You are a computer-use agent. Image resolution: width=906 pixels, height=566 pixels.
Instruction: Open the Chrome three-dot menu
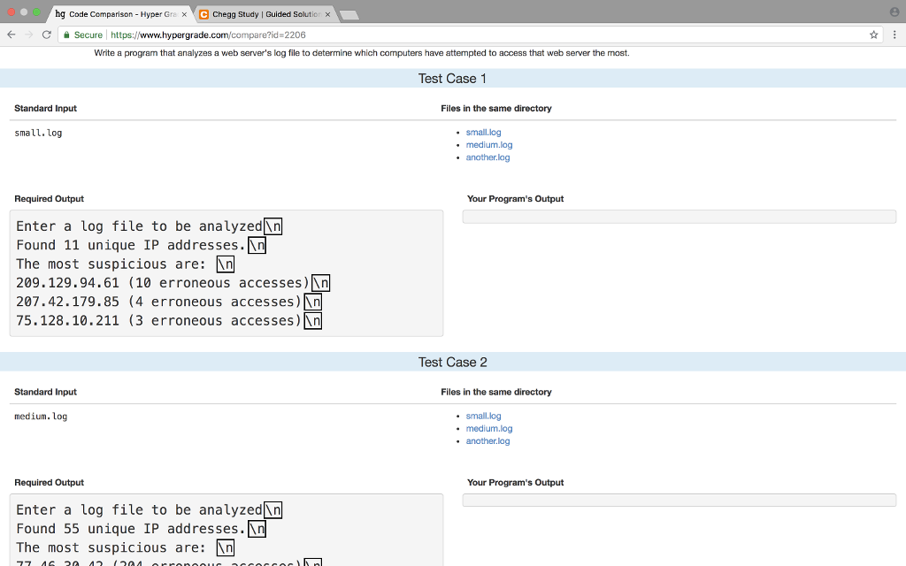(x=896, y=34)
